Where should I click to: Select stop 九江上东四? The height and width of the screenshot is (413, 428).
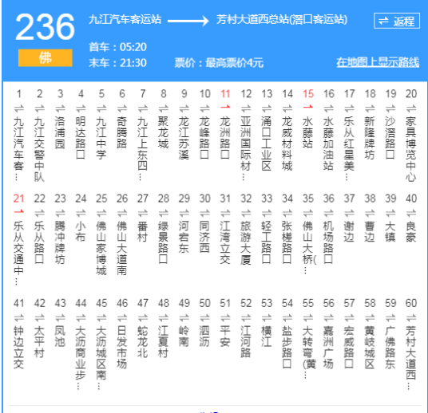point(143,148)
